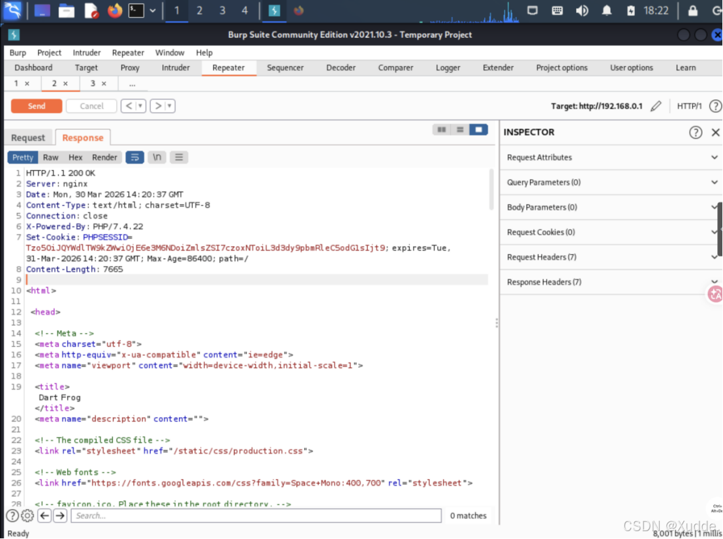
Task: Toggle line wrap icon in response viewer
Action: click(134, 157)
